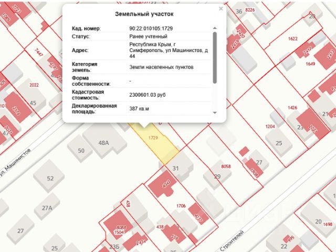Image resolution: width=336 pixels, height=252 pixels.
Task: Select parcel 1706 on the map
Action: (x=181, y=206)
